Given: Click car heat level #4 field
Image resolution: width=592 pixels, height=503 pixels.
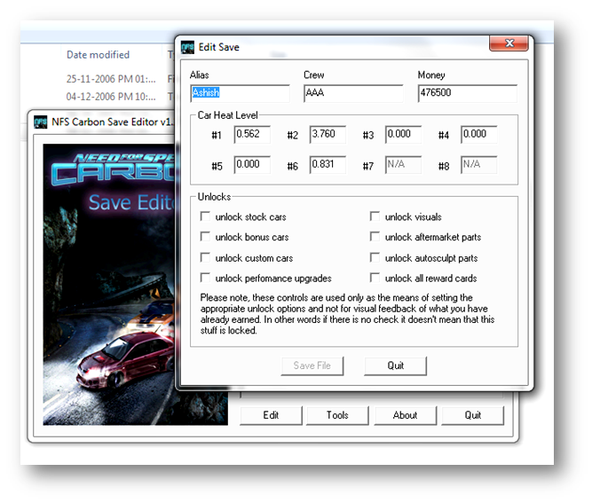Looking at the screenshot, I should click(478, 135).
